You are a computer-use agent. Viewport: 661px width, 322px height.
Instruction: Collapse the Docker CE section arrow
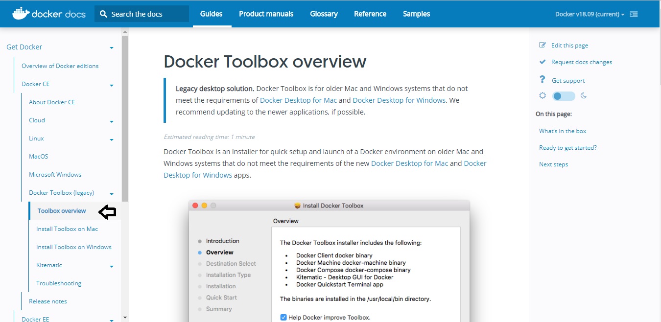(112, 85)
